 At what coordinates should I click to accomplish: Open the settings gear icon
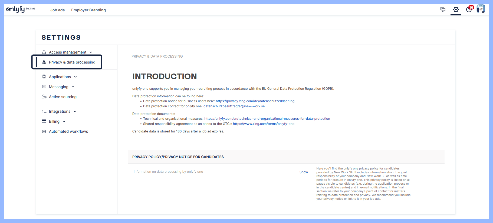(x=456, y=9)
